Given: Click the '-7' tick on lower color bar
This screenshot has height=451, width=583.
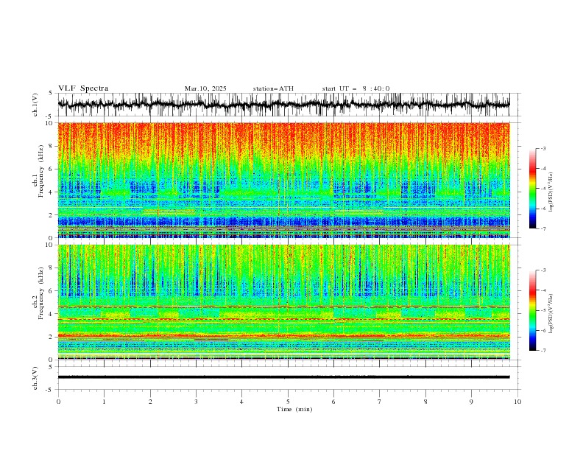Looking at the screenshot, I should (543, 351).
